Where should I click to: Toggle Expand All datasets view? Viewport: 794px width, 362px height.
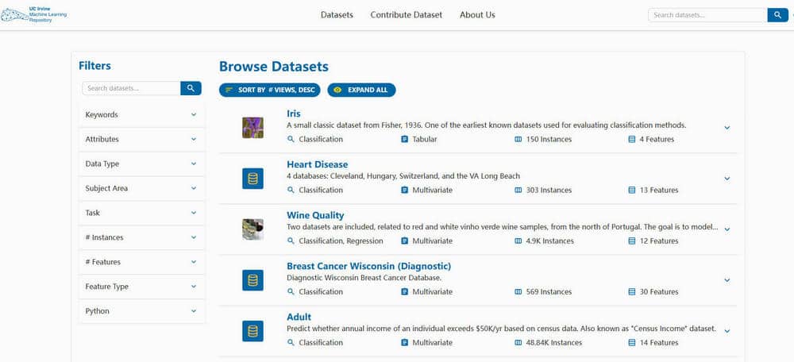[x=361, y=90]
